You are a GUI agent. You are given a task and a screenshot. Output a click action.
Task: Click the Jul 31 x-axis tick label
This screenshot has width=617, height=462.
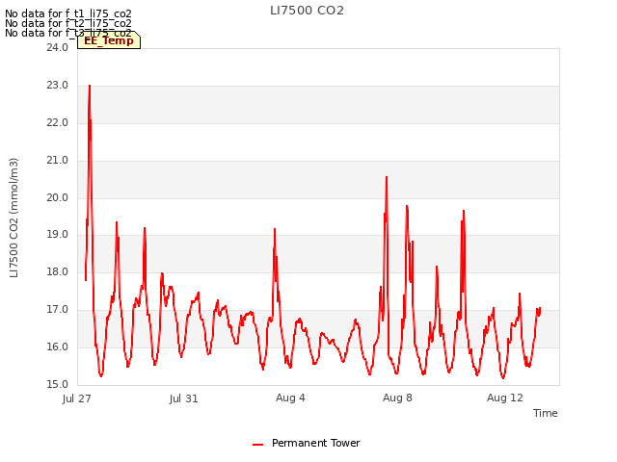click(183, 398)
